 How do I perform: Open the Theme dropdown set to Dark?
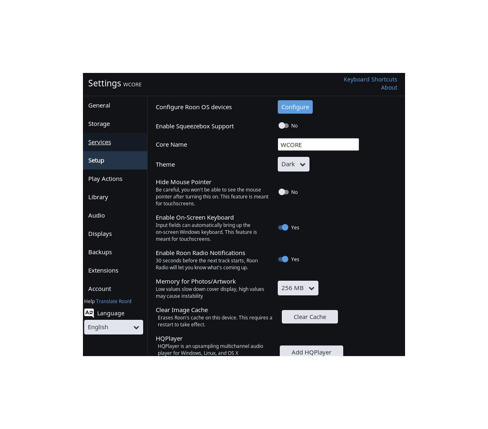point(294,164)
